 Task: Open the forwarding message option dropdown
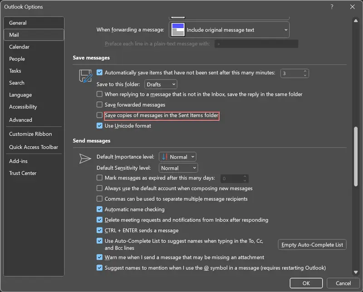click(229, 30)
